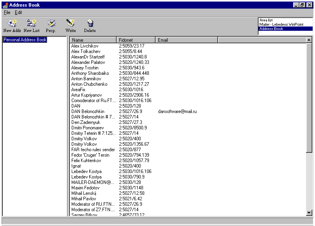Open Prop. properties toolbar icon

tap(51, 26)
